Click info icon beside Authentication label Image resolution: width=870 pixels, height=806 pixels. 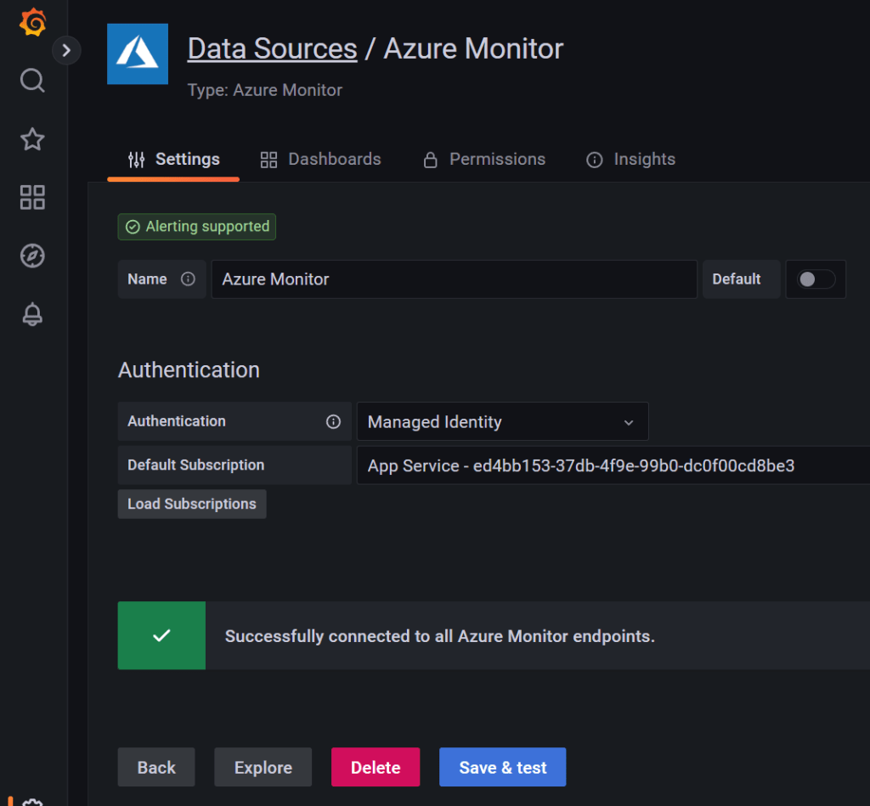(334, 422)
